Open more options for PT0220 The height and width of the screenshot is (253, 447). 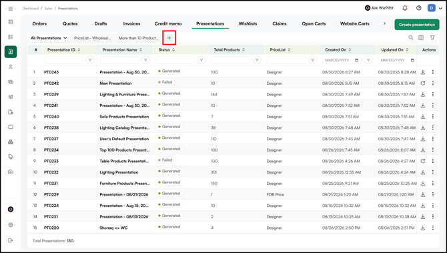(x=433, y=228)
